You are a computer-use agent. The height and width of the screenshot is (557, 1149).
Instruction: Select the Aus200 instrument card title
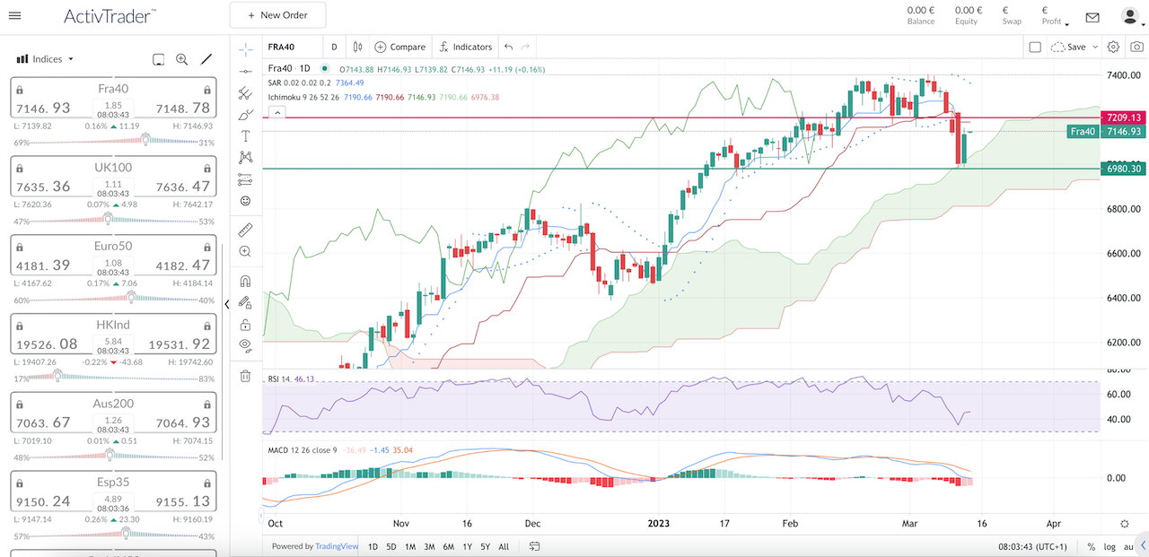tap(113, 404)
